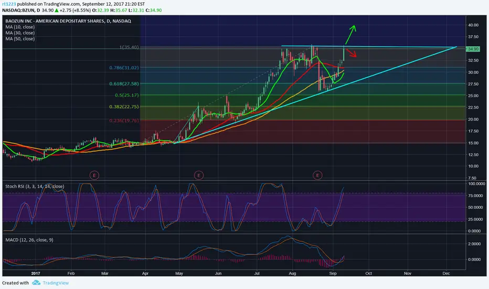Select the 0.382(22.75) Fibonacci level label
The height and width of the screenshot is (289, 489).
pyautogui.click(x=124, y=107)
